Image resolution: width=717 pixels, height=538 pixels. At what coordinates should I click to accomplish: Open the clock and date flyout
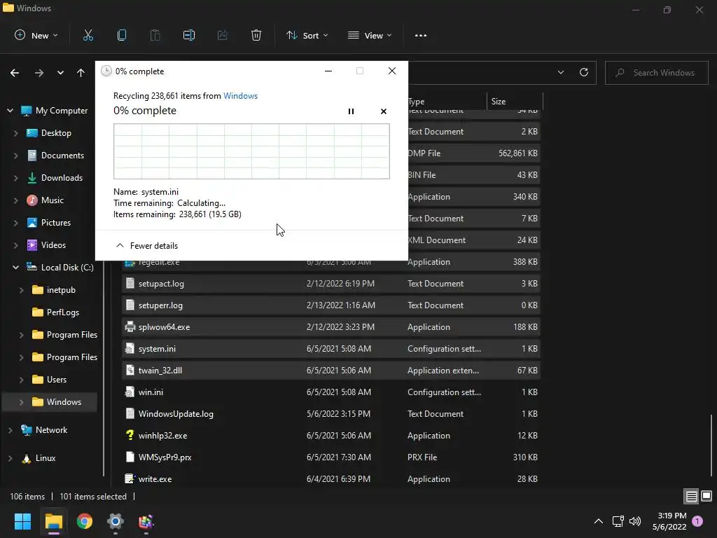[669, 521]
